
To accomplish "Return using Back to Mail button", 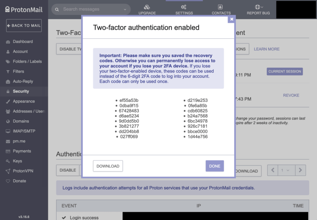I will coord(24,26).
